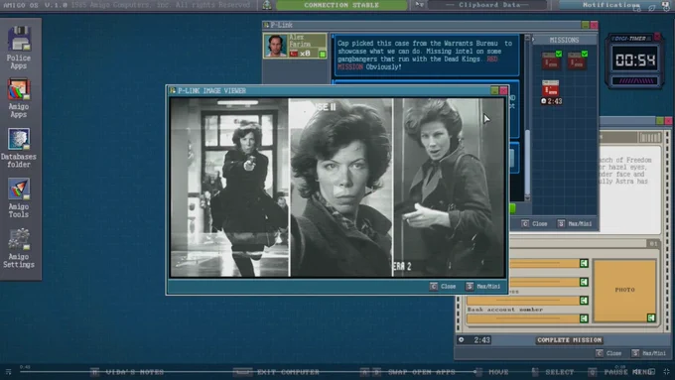Click the COMPLETE MISSION button
The height and width of the screenshot is (380, 675).
569,340
